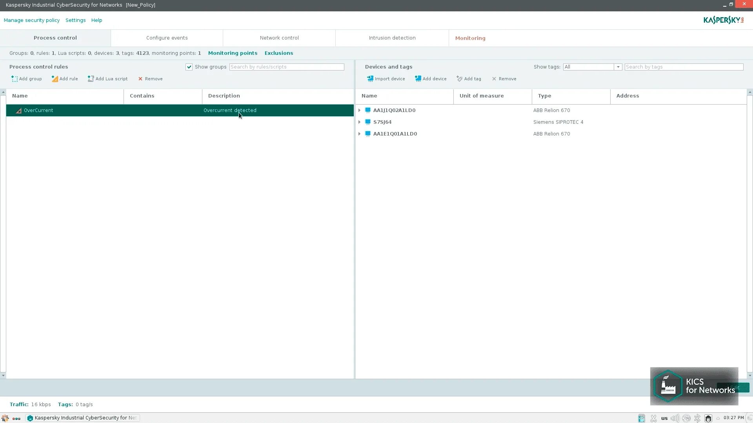Click the OverCurrent rule icon

(18, 110)
